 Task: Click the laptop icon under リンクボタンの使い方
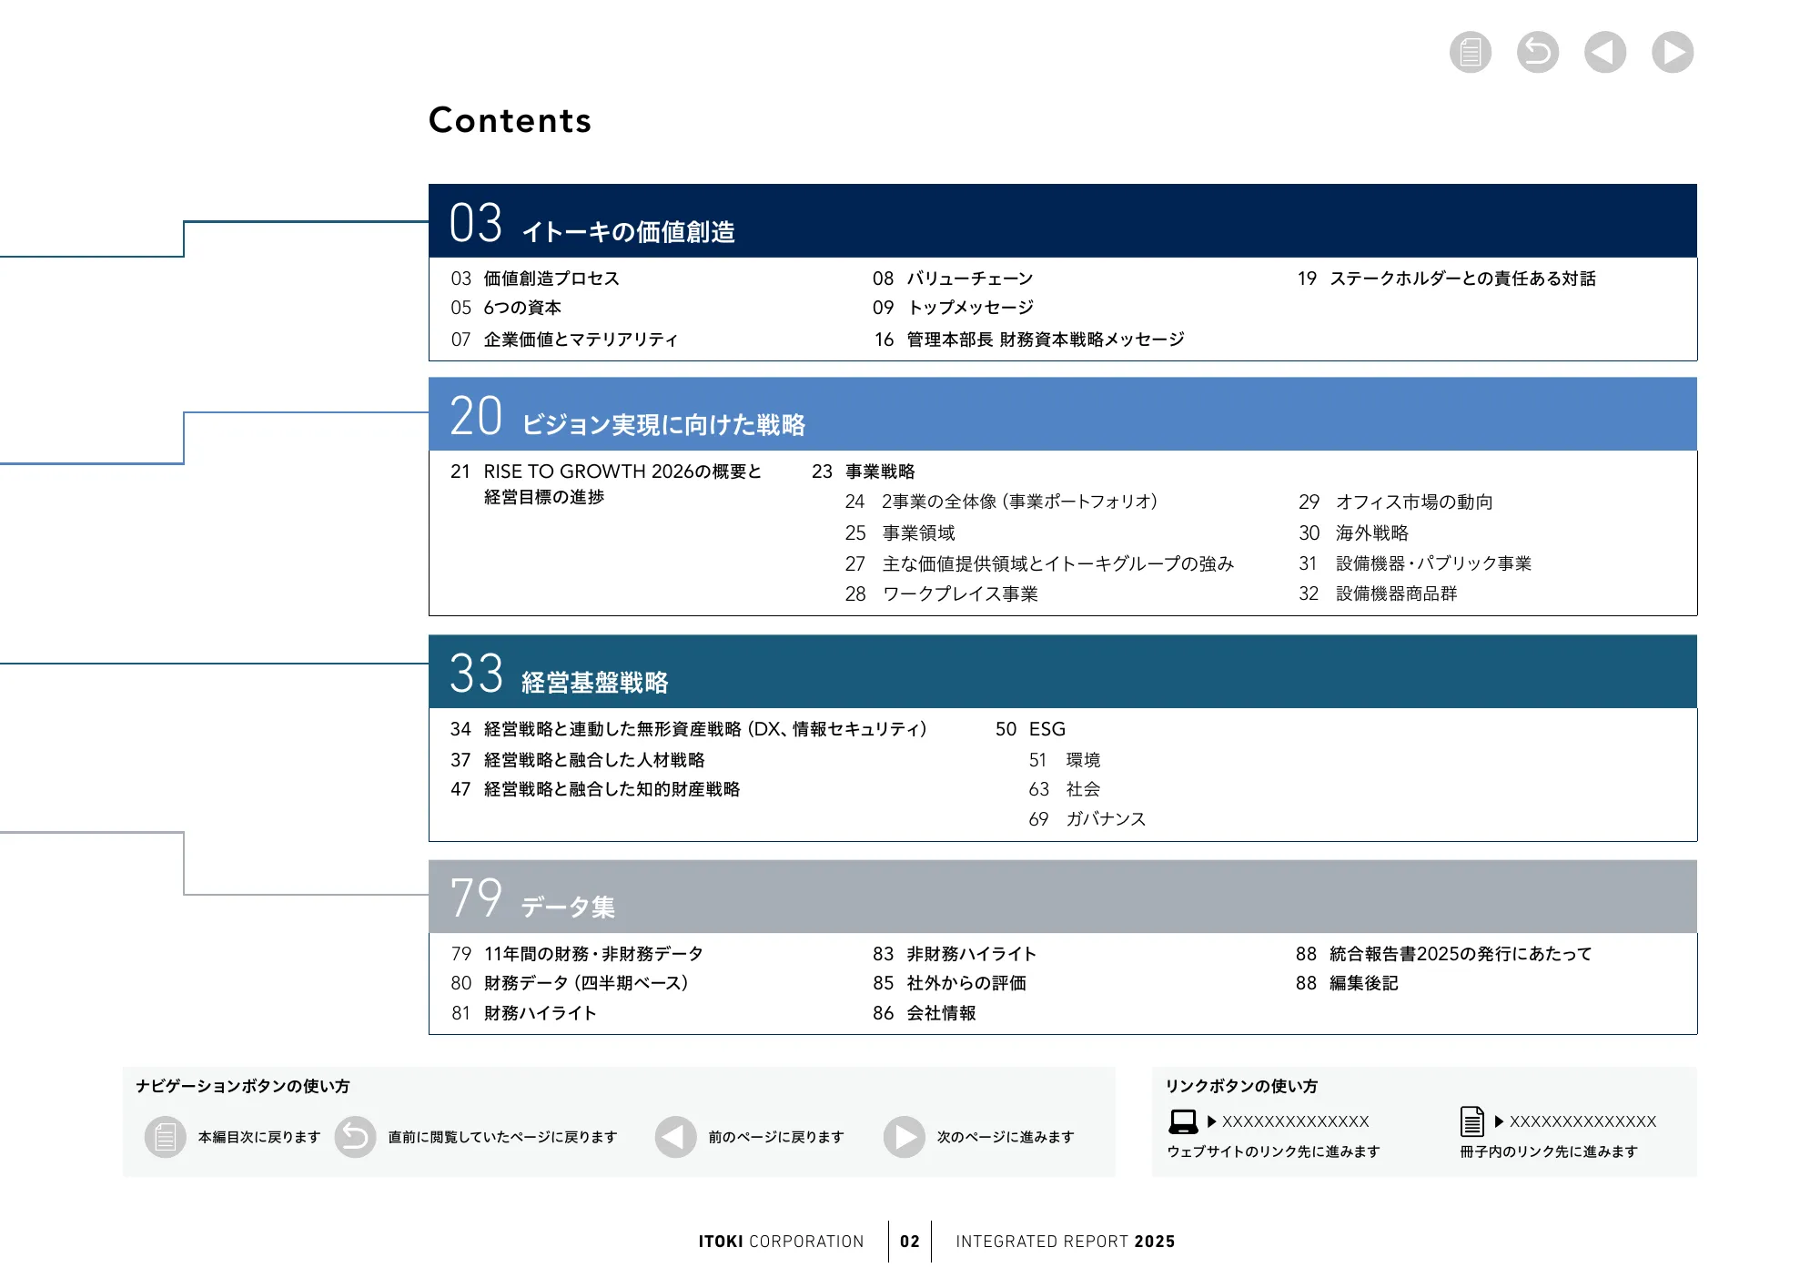coord(1183,1121)
